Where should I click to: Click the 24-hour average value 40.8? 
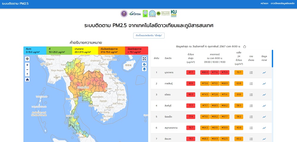pos(239,128)
